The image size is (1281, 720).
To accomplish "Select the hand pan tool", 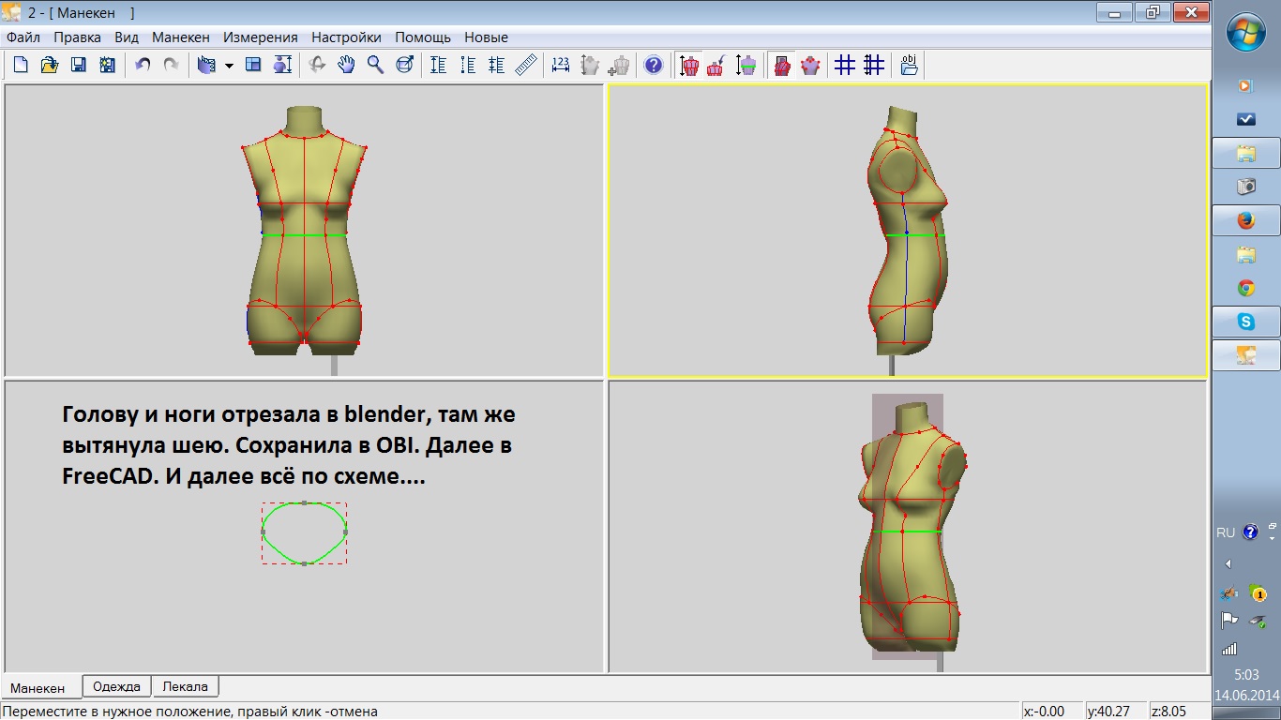I will 346,65.
